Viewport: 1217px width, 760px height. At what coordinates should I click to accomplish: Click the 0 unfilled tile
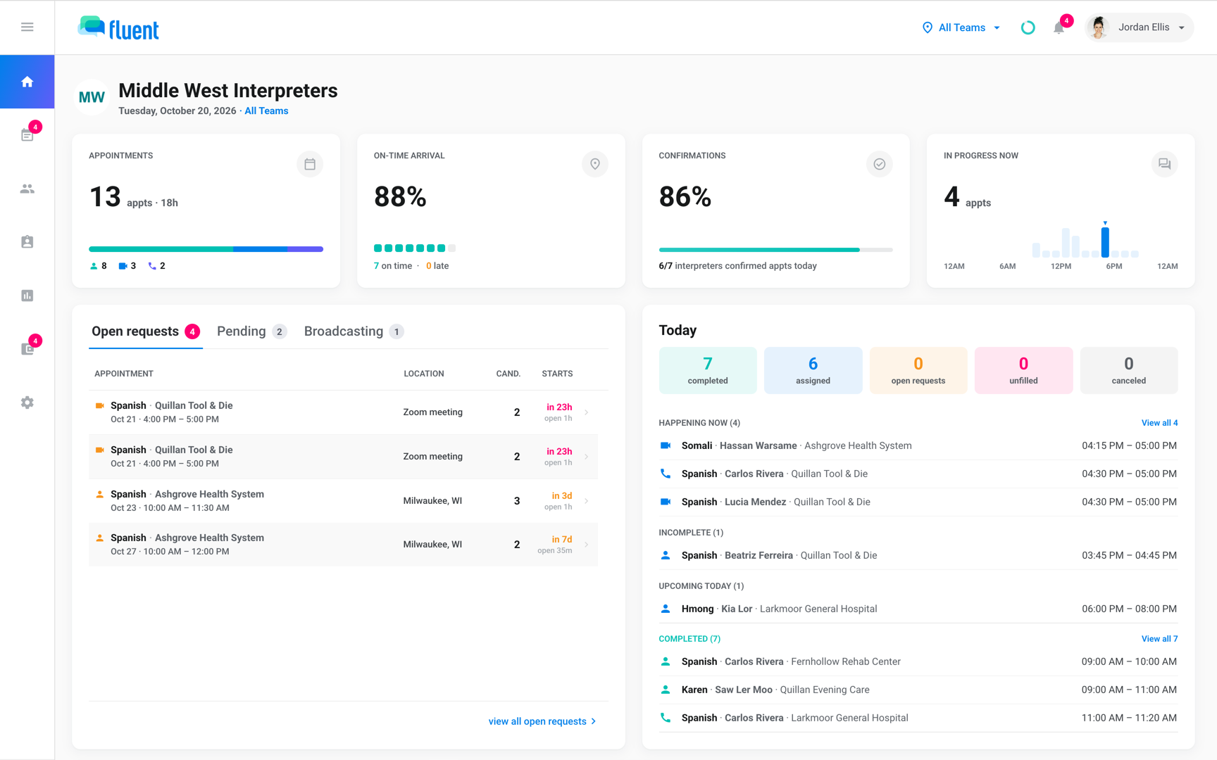point(1023,370)
